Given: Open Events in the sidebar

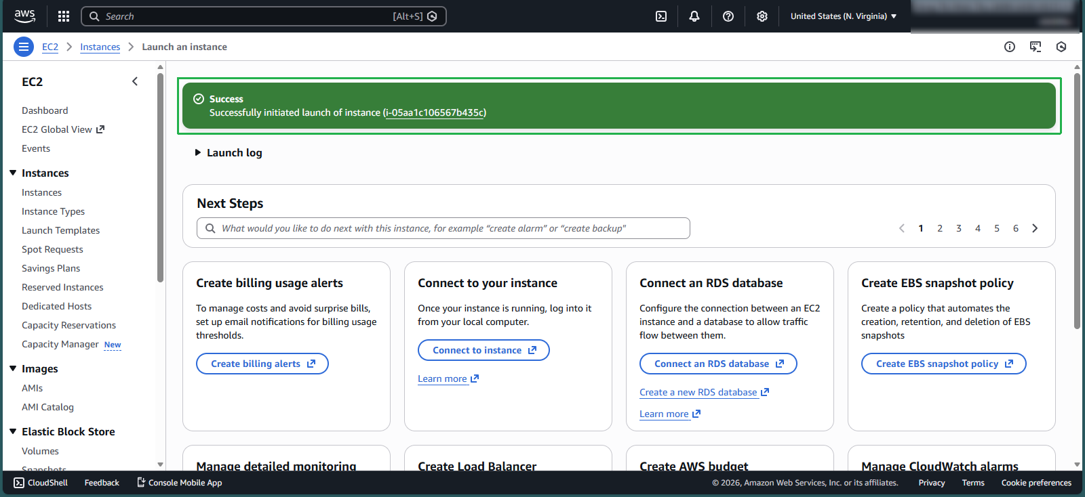Looking at the screenshot, I should [36, 148].
